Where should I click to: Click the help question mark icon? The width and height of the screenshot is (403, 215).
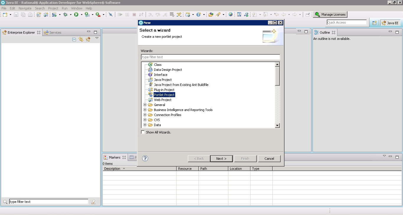145,158
